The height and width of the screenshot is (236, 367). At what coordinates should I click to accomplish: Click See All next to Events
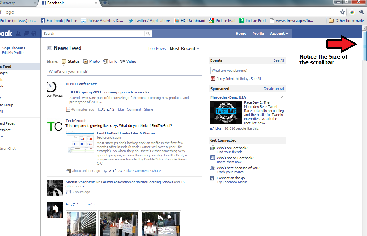pyautogui.click(x=279, y=60)
